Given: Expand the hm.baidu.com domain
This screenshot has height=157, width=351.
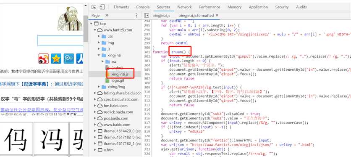Looking at the screenshot, I should pyautogui.click(x=95, y=106).
